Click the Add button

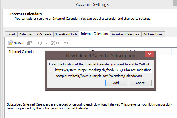116,83
